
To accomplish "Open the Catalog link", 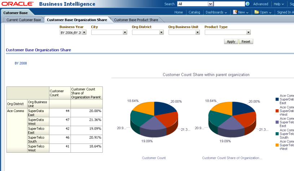I will tap(194, 12).
